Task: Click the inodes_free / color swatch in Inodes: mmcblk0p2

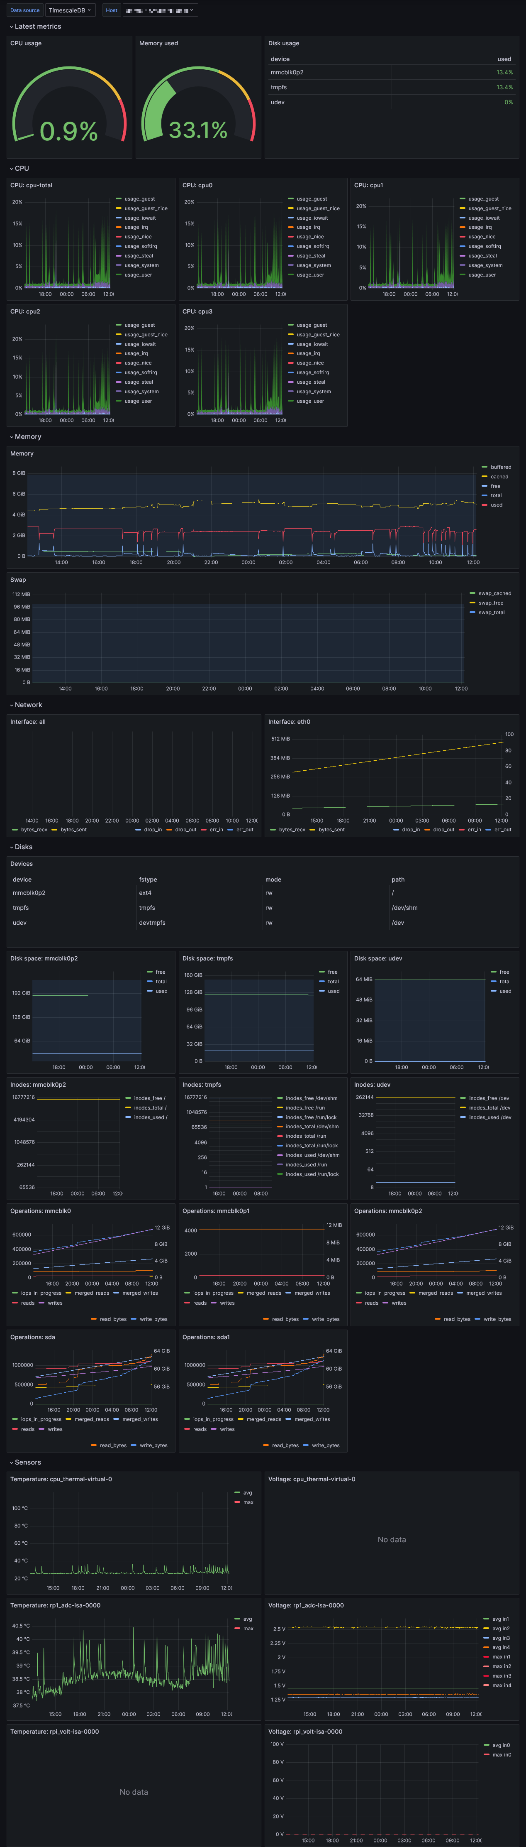Action: coord(128,1098)
